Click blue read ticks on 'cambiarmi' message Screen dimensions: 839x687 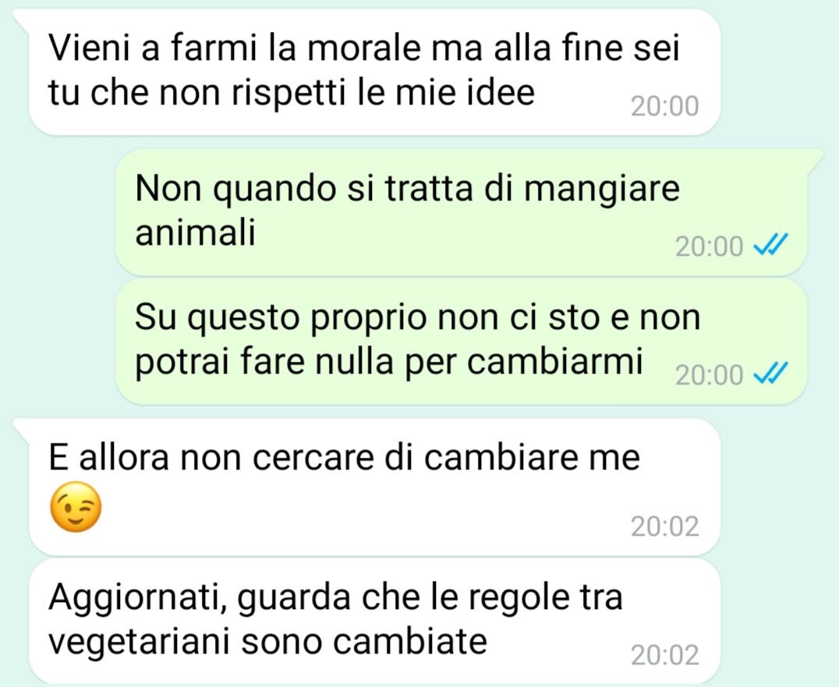coord(770,373)
